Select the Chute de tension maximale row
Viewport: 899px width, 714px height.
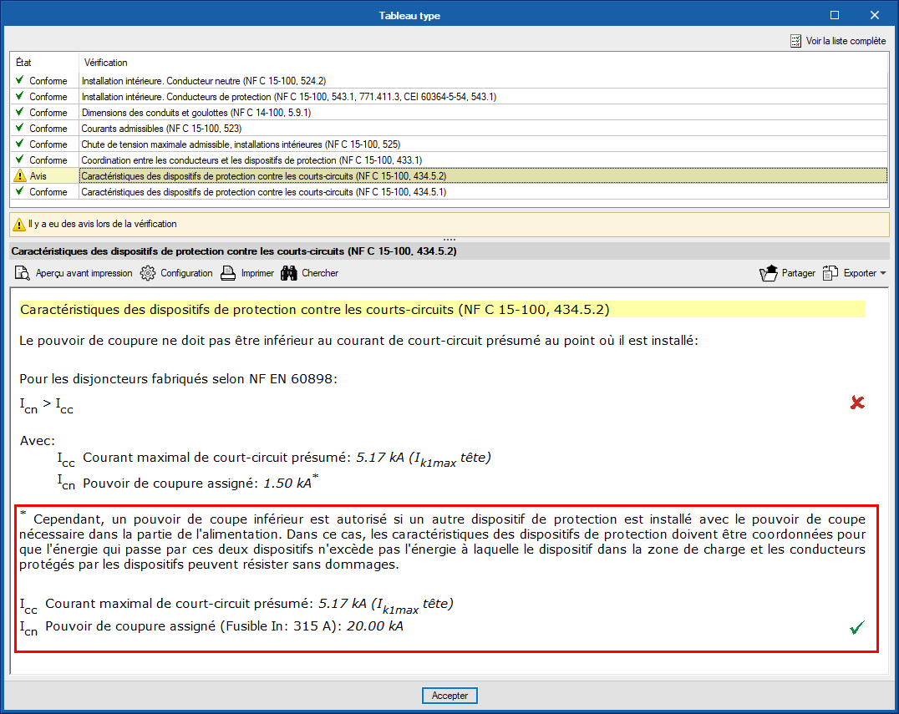240,144
